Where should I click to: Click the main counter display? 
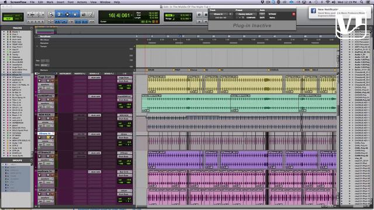pos(119,16)
